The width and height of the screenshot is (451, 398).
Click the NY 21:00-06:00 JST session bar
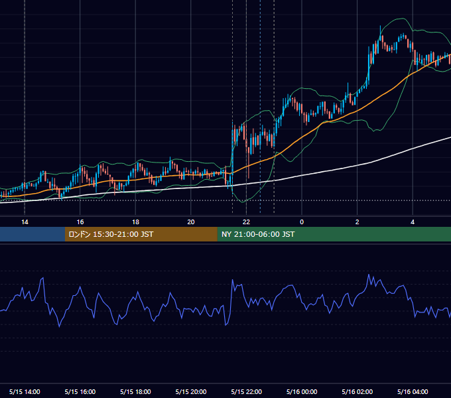pos(334,234)
